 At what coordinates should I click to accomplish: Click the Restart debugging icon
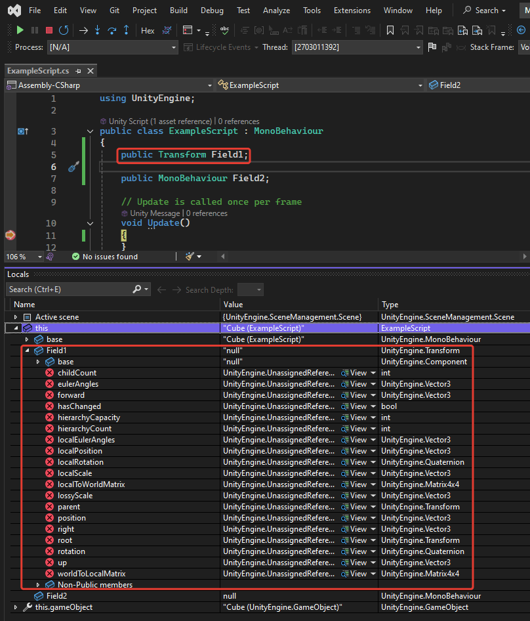(x=64, y=30)
